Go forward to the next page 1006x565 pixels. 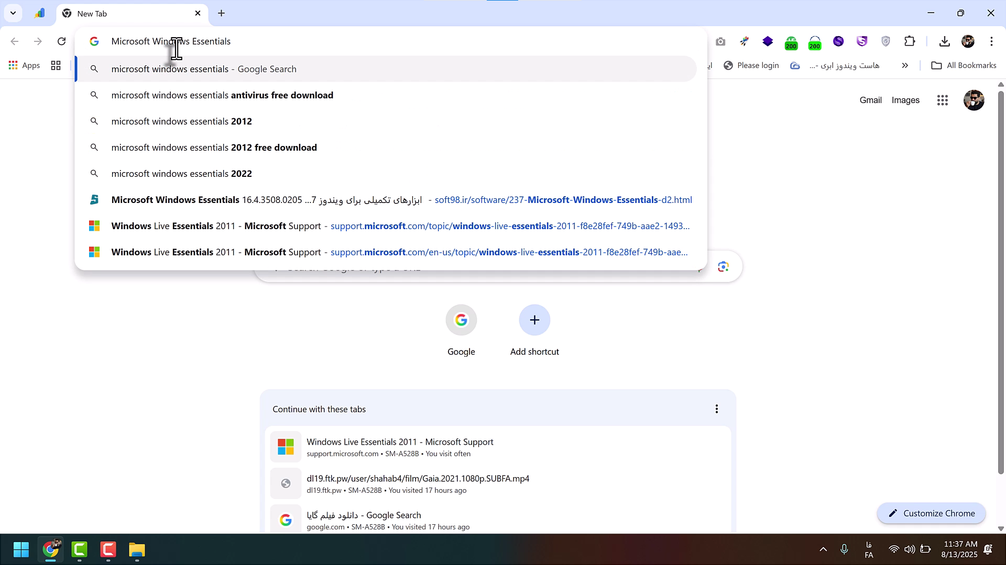point(38,41)
